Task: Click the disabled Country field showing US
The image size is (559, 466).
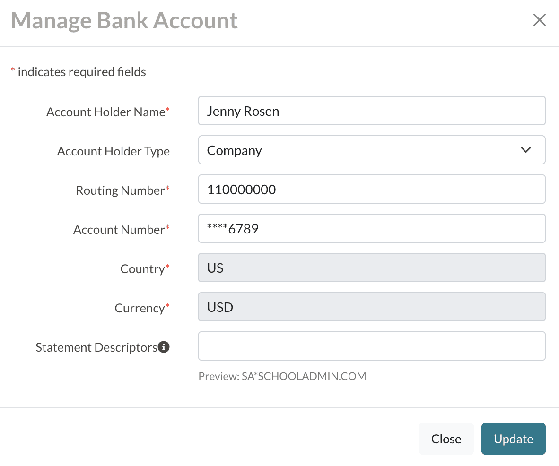Action: coord(372,268)
